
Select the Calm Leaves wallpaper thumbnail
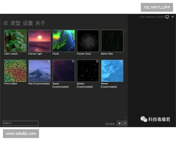[15, 41]
